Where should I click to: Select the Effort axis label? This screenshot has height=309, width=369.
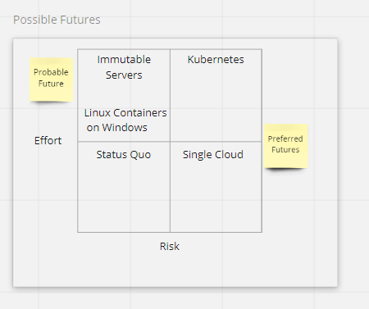click(48, 141)
